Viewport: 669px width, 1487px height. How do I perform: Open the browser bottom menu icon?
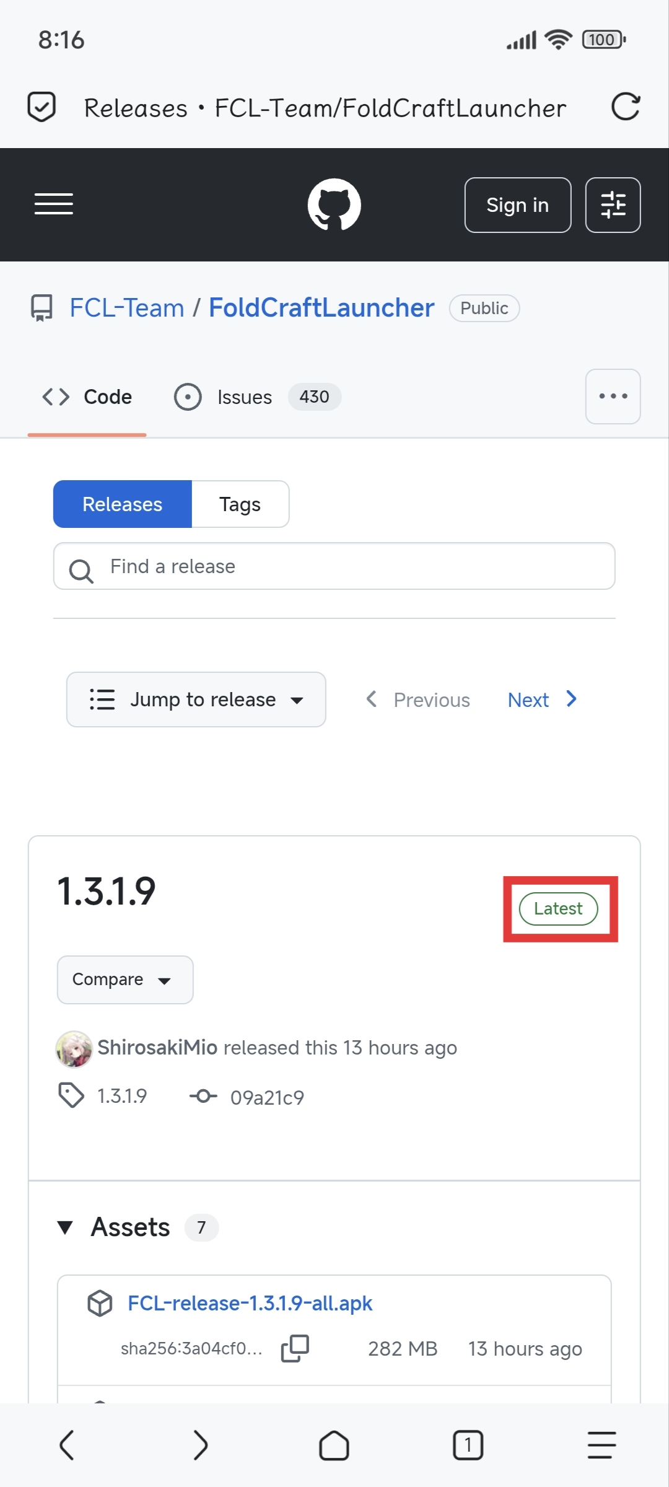[x=601, y=1445]
